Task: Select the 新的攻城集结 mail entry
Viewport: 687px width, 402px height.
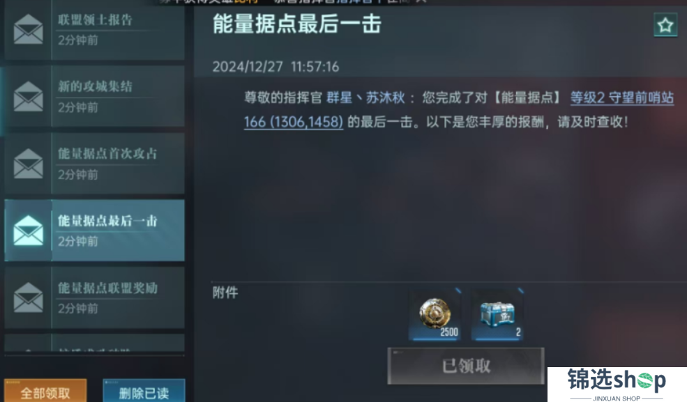Action: [95, 96]
